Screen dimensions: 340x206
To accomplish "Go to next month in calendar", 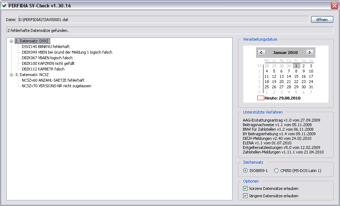I will point(310,53).
